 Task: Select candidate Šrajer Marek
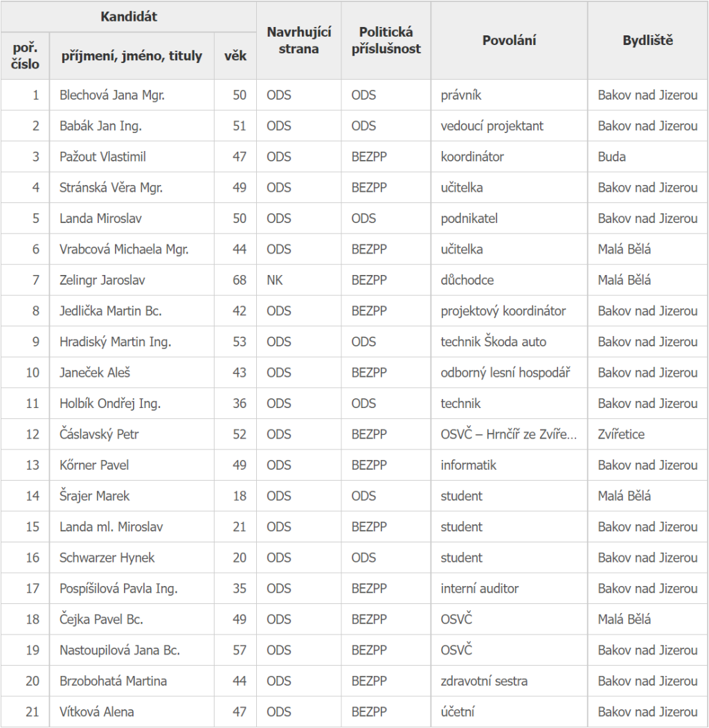point(95,496)
